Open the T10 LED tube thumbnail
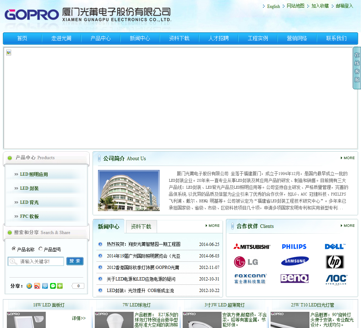Image resolution: width=361 pixels, height=328 pixels. tap(290, 320)
